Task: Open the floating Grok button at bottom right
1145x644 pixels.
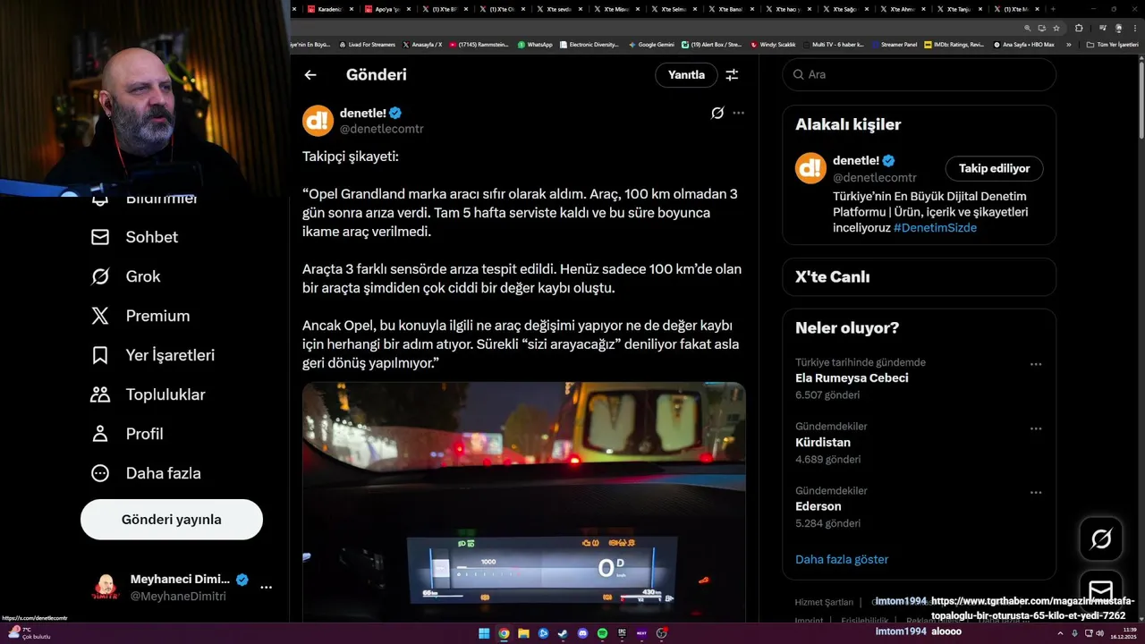Action: pos(1101,538)
